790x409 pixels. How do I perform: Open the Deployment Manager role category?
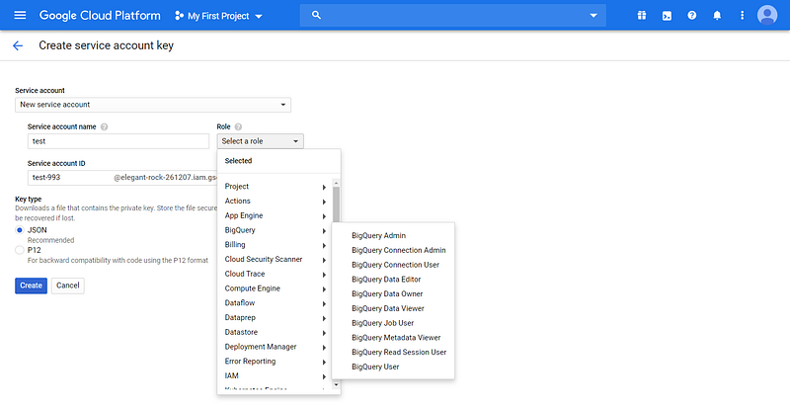(x=276, y=347)
